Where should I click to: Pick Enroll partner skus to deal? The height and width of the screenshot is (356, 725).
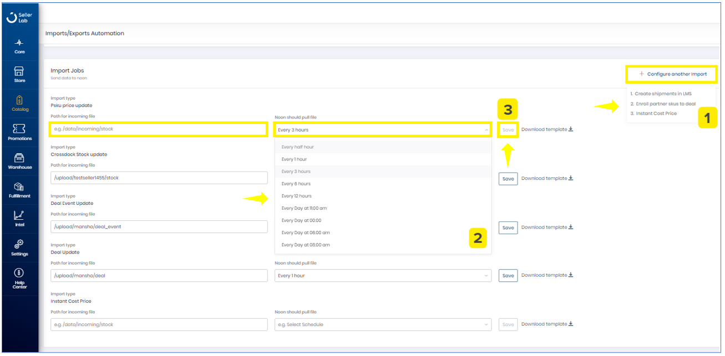(x=663, y=104)
